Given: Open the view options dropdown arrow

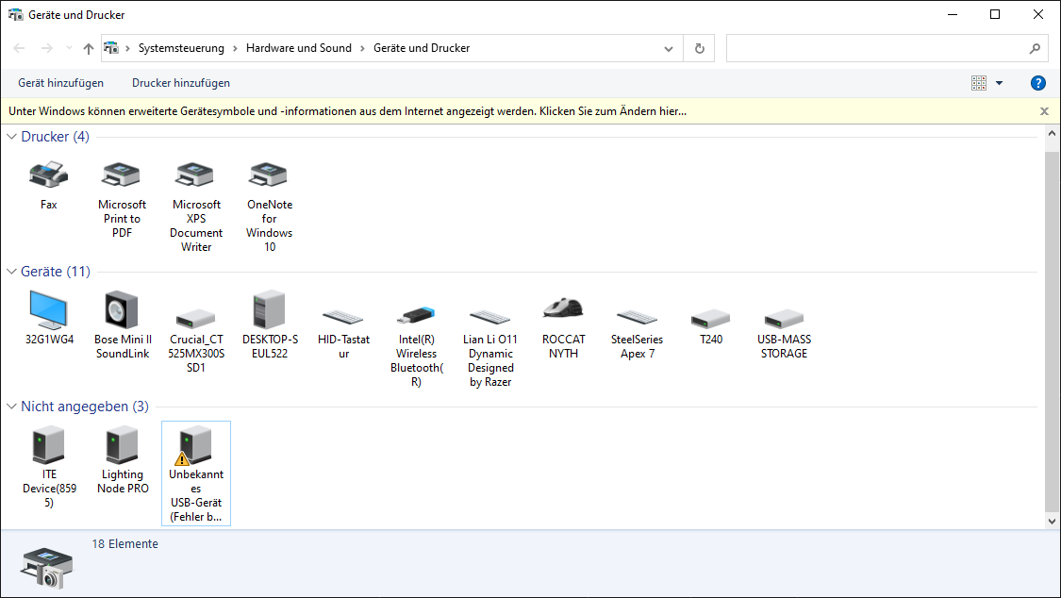Looking at the screenshot, I should pos(1000,83).
